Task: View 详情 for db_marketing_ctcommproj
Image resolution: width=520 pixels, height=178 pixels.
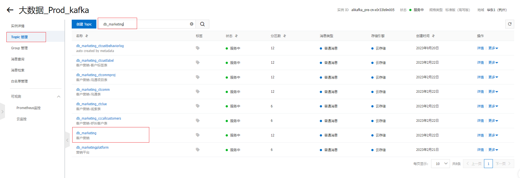Action: [480, 77]
